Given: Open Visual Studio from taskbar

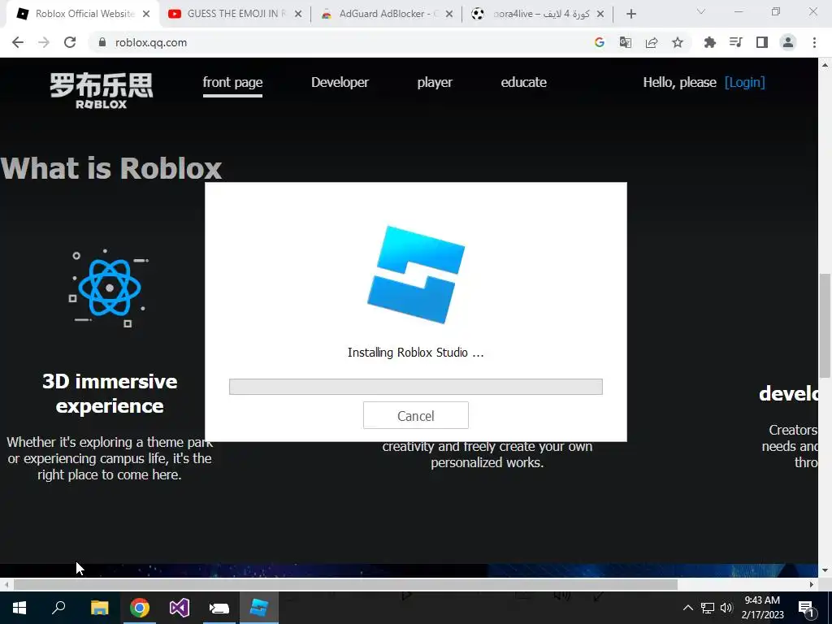Looking at the screenshot, I should coord(180,608).
